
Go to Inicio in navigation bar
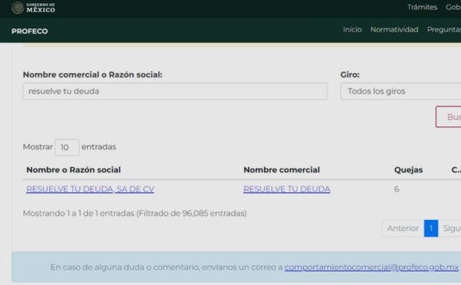coord(352,30)
